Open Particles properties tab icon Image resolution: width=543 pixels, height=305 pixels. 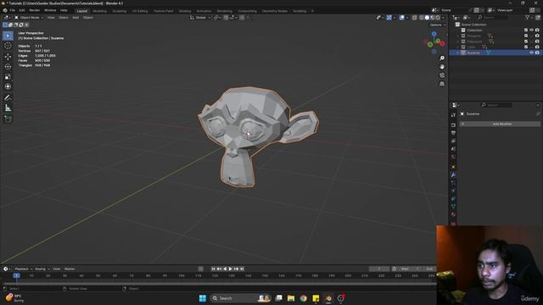[x=453, y=183]
